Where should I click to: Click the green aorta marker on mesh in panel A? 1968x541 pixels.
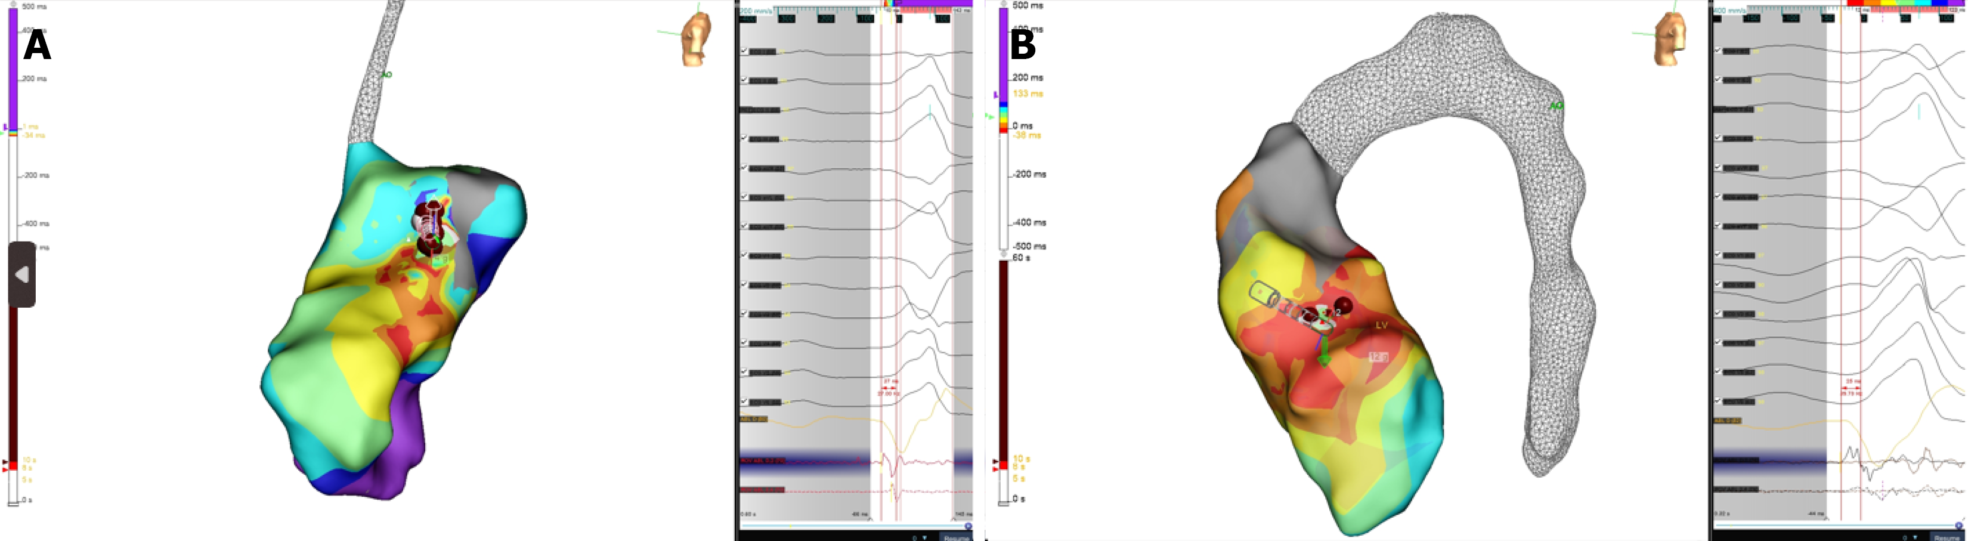(387, 75)
